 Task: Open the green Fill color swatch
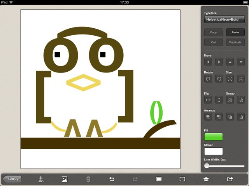(214, 137)
